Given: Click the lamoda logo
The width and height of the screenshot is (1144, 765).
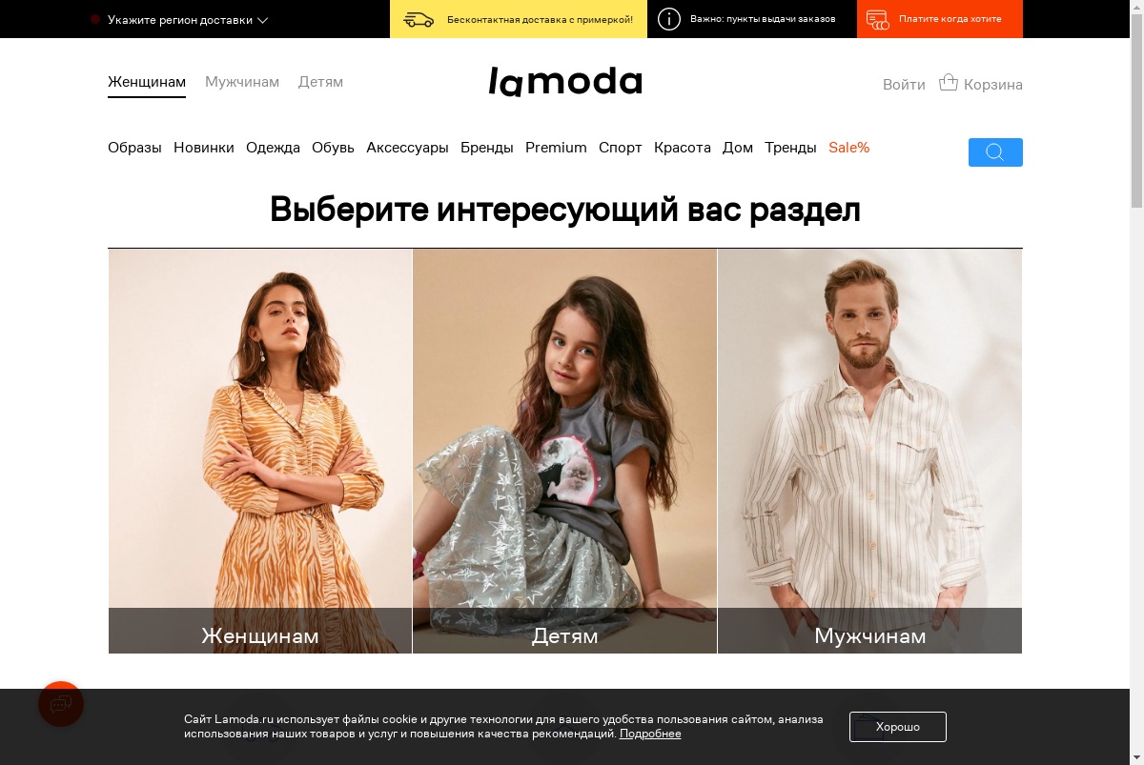Looking at the screenshot, I should (565, 82).
